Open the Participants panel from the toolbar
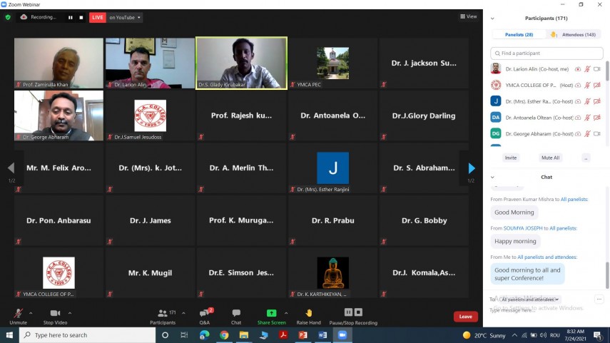 [x=163, y=317]
